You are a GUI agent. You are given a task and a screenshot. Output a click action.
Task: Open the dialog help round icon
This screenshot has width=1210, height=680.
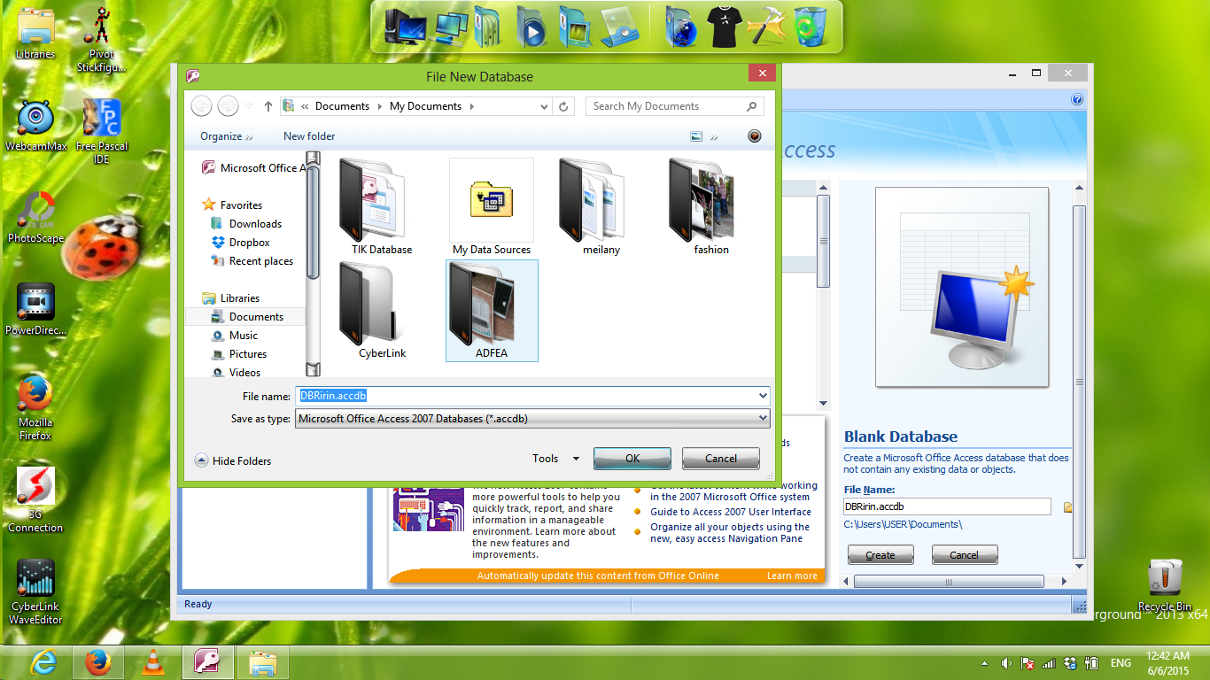point(754,136)
